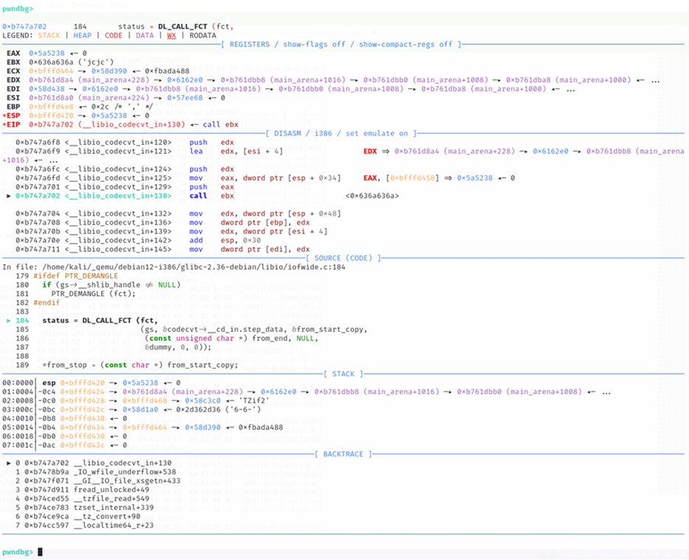Click the disasm line at __libio_codecvt_in+124

tap(125, 169)
